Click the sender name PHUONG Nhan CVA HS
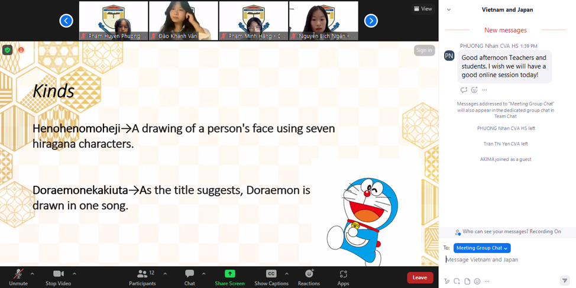The height and width of the screenshot is (288, 576). (x=488, y=46)
